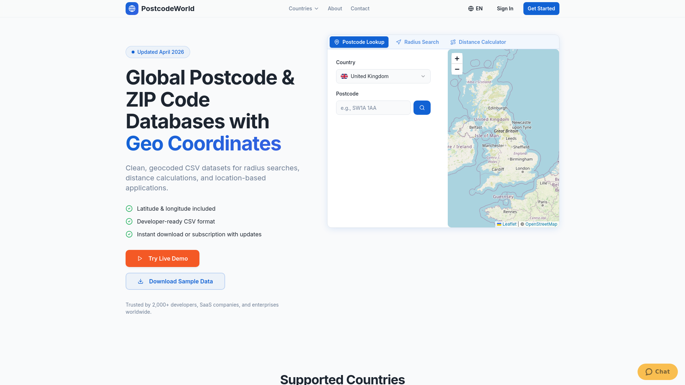Viewport: 685px width, 385px height.
Task: Click the Updated April 2026 badge
Action: 158,52
